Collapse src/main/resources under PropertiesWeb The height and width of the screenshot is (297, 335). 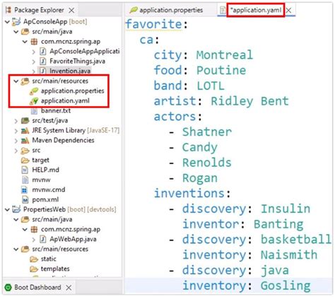point(16,250)
